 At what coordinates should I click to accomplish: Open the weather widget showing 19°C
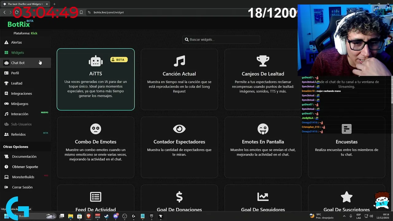click(321, 216)
